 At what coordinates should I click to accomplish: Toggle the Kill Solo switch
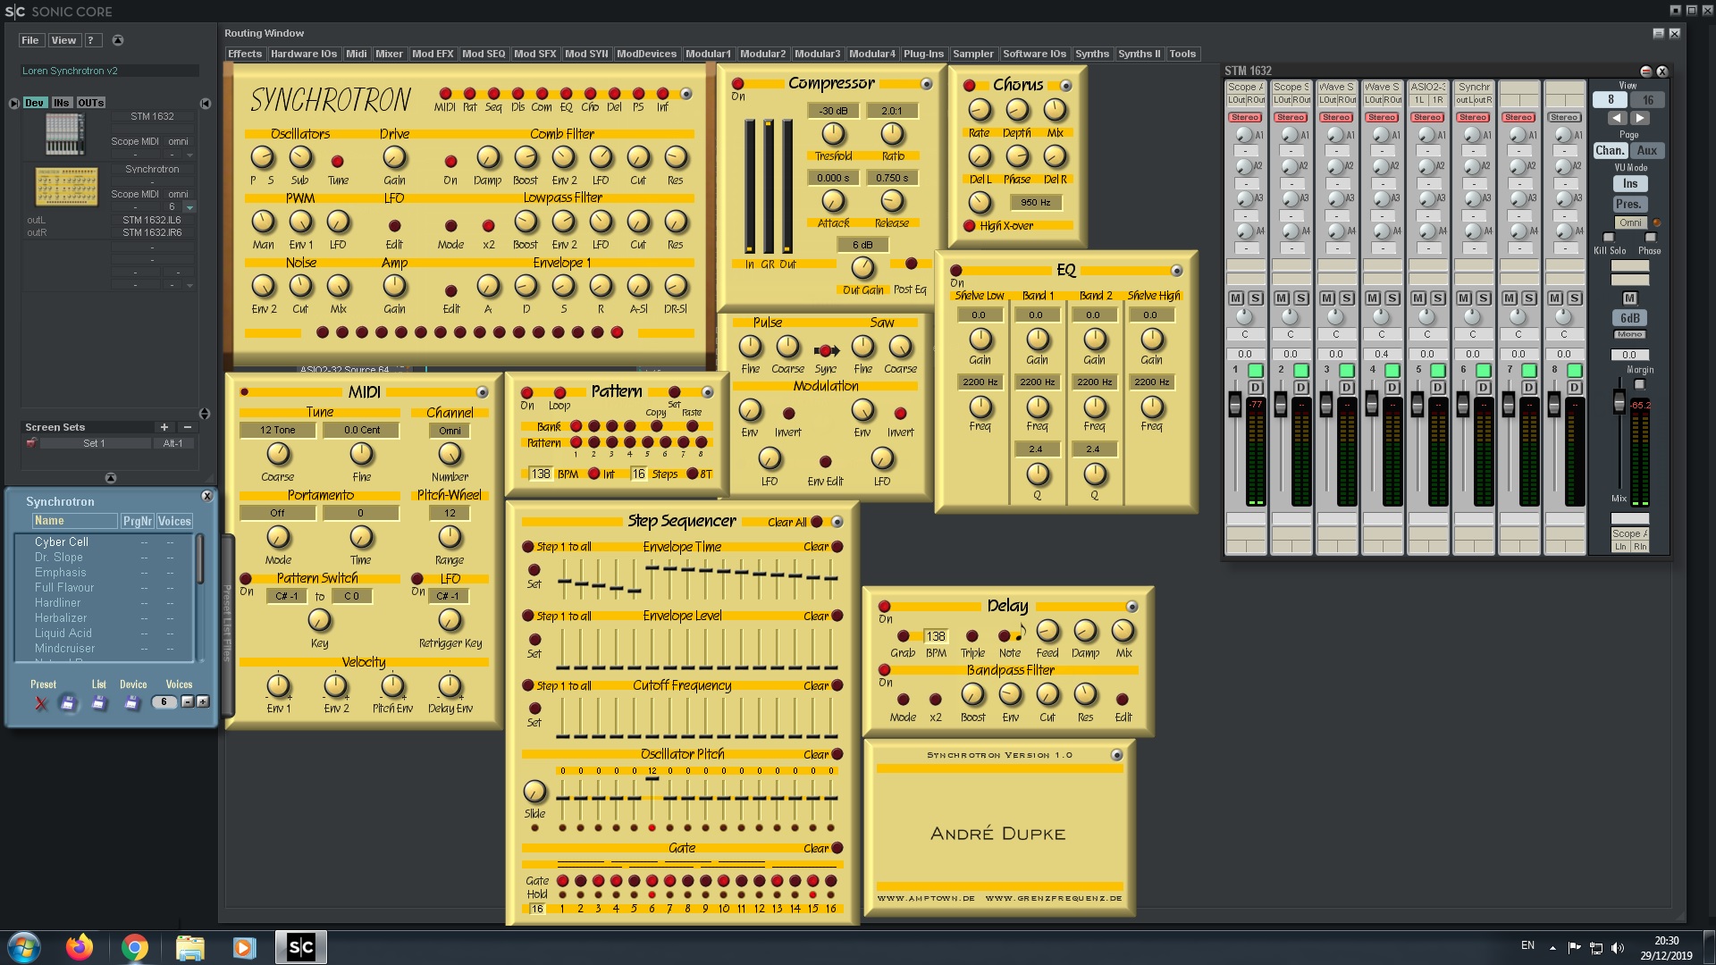tap(1609, 238)
